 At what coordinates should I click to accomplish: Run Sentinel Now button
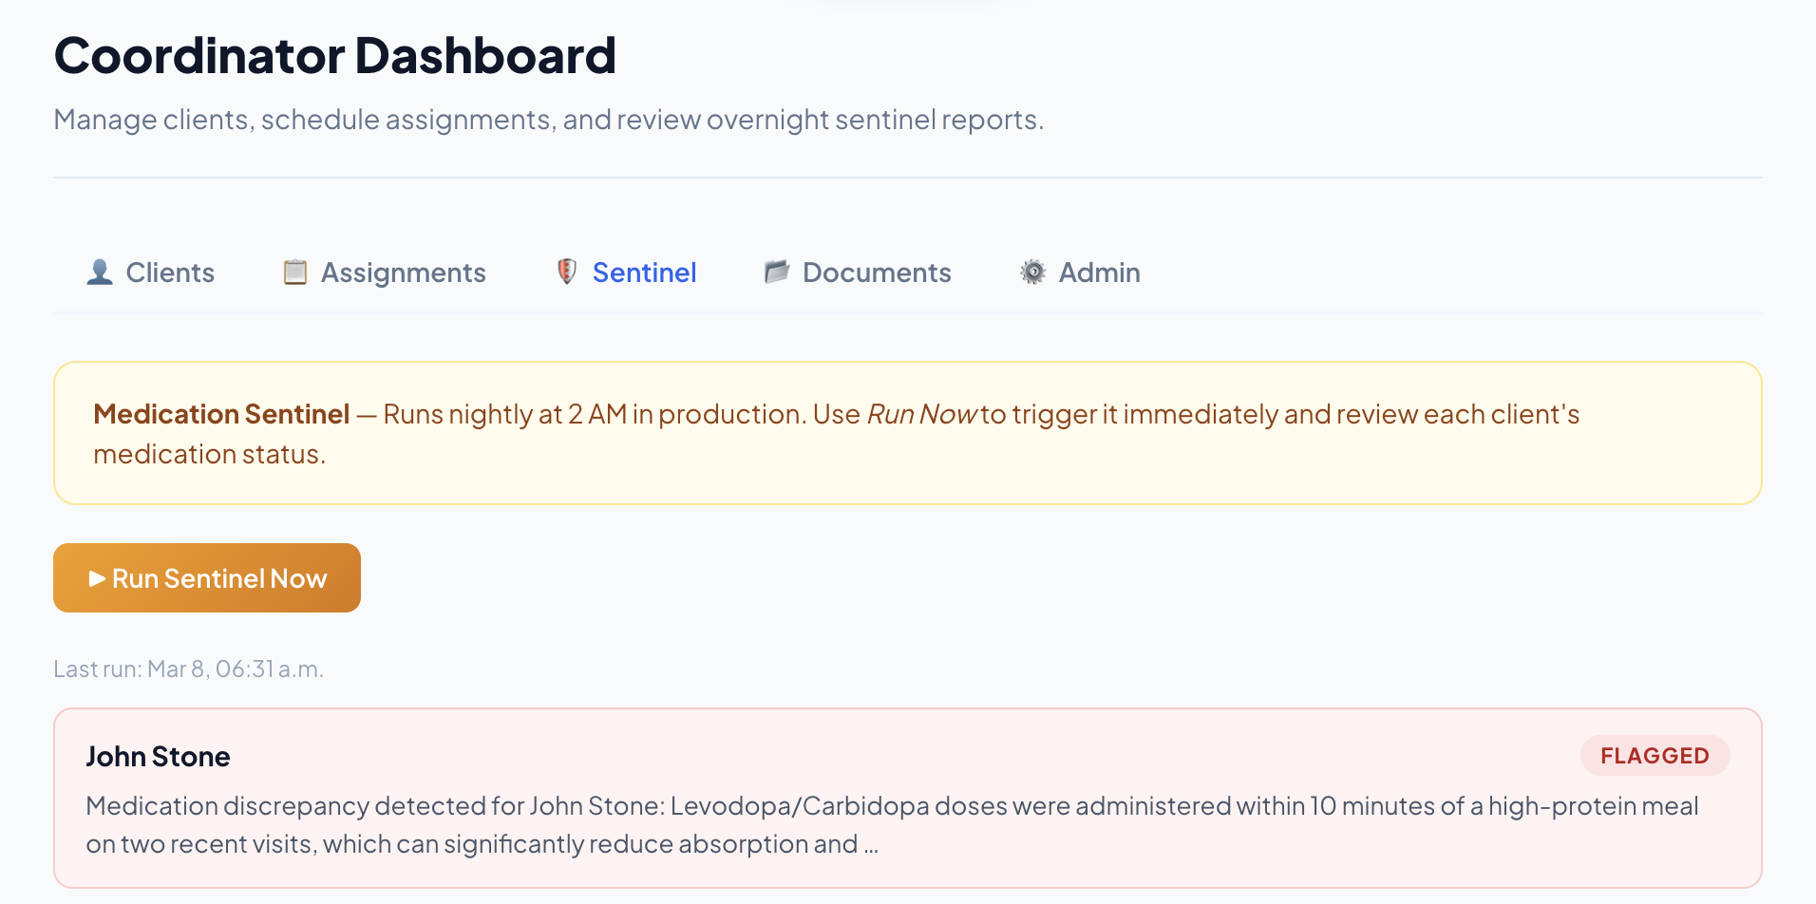pyautogui.click(x=207, y=578)
